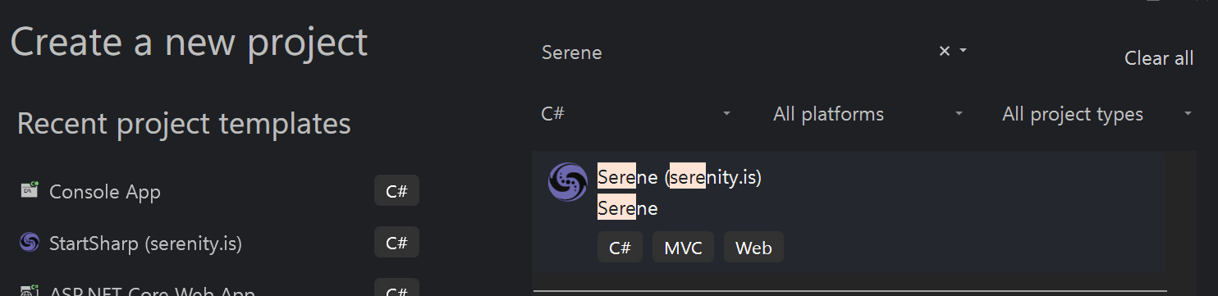Click the C# badge beside Console App

396,192
